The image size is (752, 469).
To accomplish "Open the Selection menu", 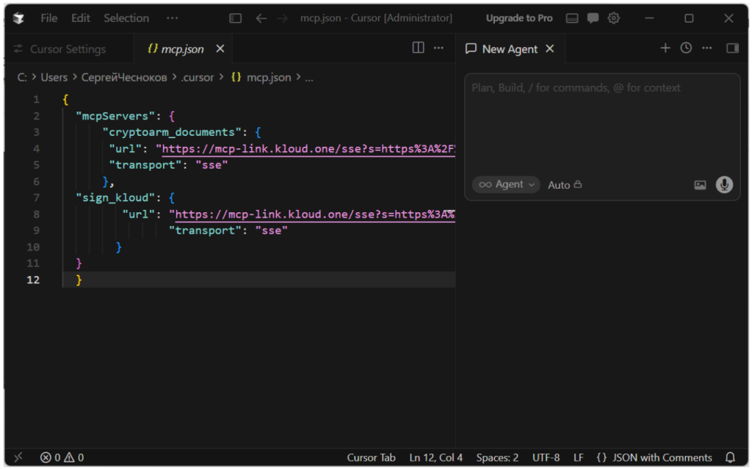I will (x=126, y=18).
